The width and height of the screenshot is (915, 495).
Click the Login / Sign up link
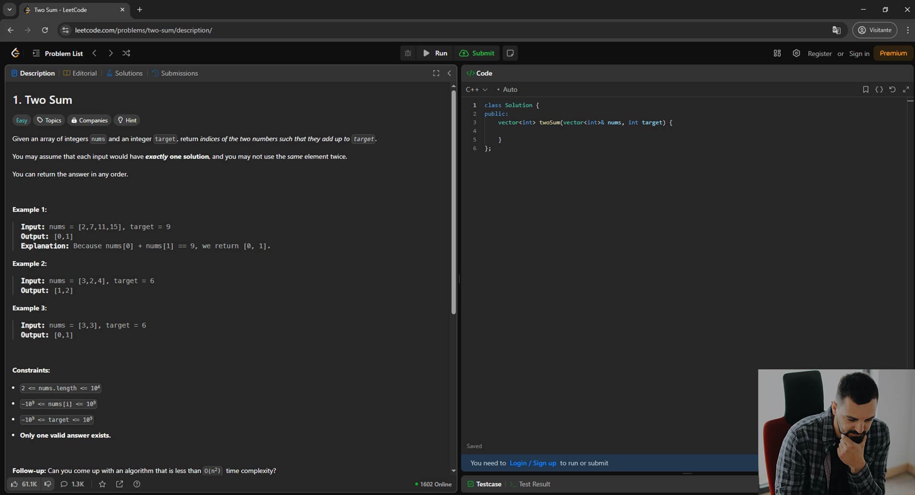coord(533,463)
